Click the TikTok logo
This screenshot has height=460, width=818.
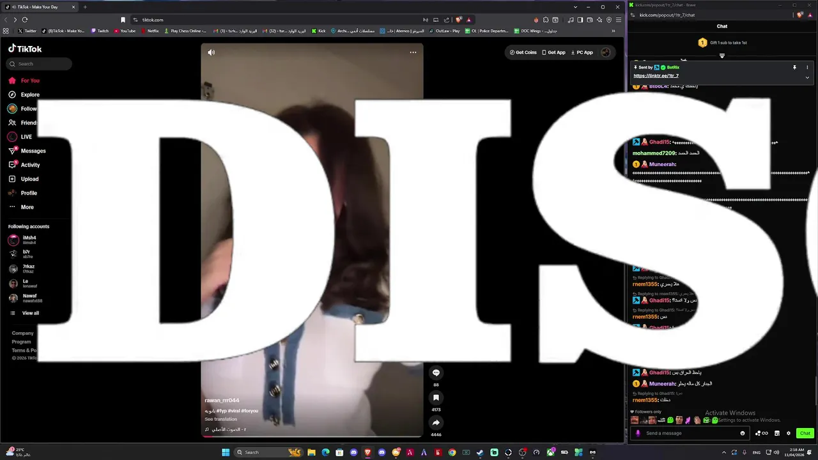pos(25,49)
